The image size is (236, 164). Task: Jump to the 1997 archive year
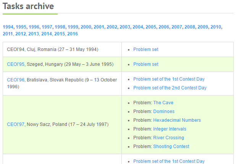47,27
